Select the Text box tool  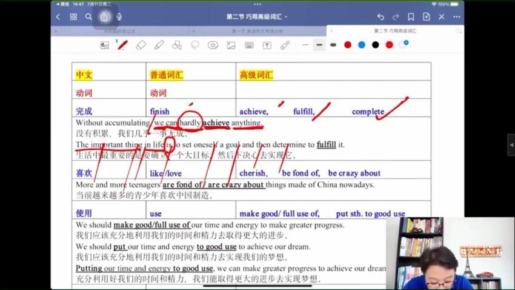[x=267, y=45]
